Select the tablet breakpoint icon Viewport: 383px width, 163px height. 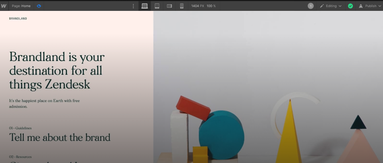pos(157,6)
